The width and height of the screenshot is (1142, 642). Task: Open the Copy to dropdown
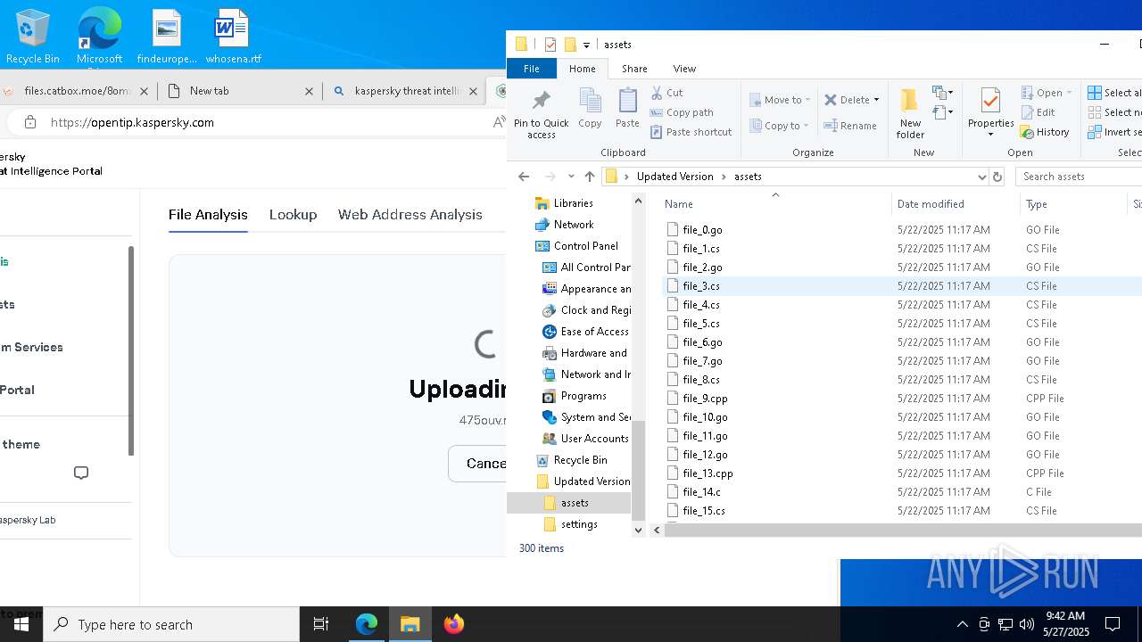pos(780,126)
